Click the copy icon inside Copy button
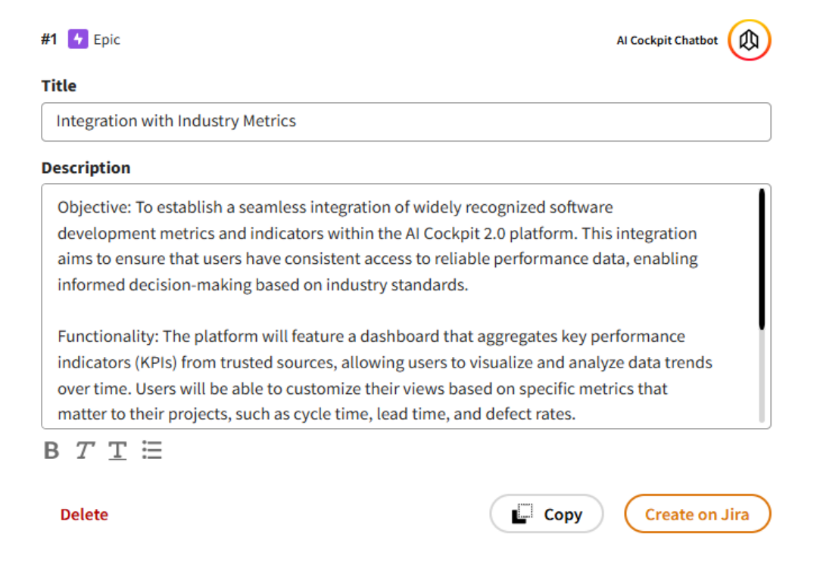The height and width of the screenshot is (574, 820). [522, 514]
